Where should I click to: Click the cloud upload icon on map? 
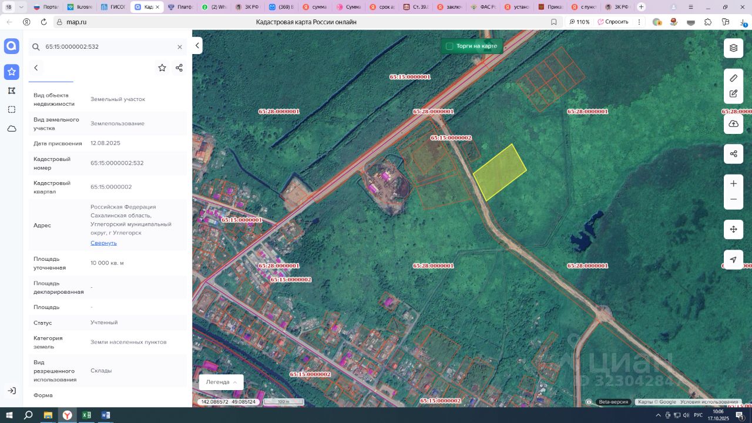(733, 124)
